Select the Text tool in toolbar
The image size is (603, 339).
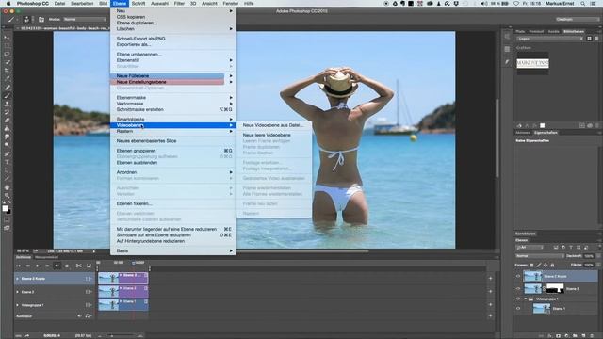7,162
